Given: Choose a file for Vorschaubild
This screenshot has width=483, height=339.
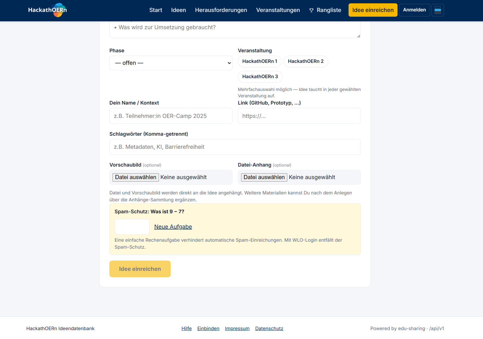Looking at the screenshot, I should pyautogui.click(x=136, y=177).
